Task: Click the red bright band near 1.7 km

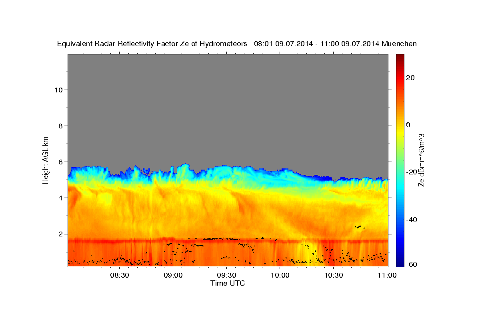Action: click(x=228, y=241)
